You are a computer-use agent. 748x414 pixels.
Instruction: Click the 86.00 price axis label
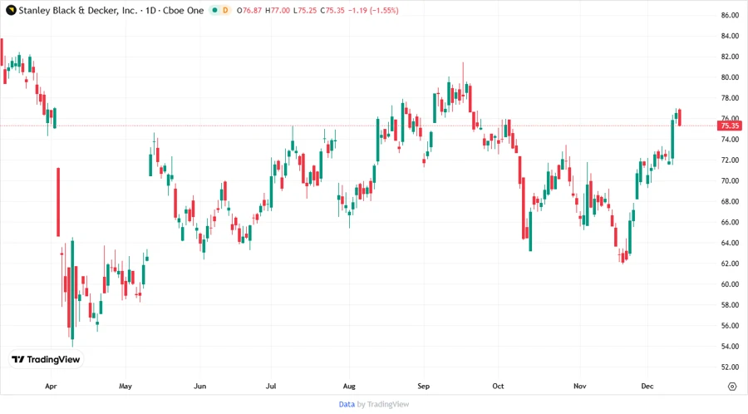click(730, 15)
